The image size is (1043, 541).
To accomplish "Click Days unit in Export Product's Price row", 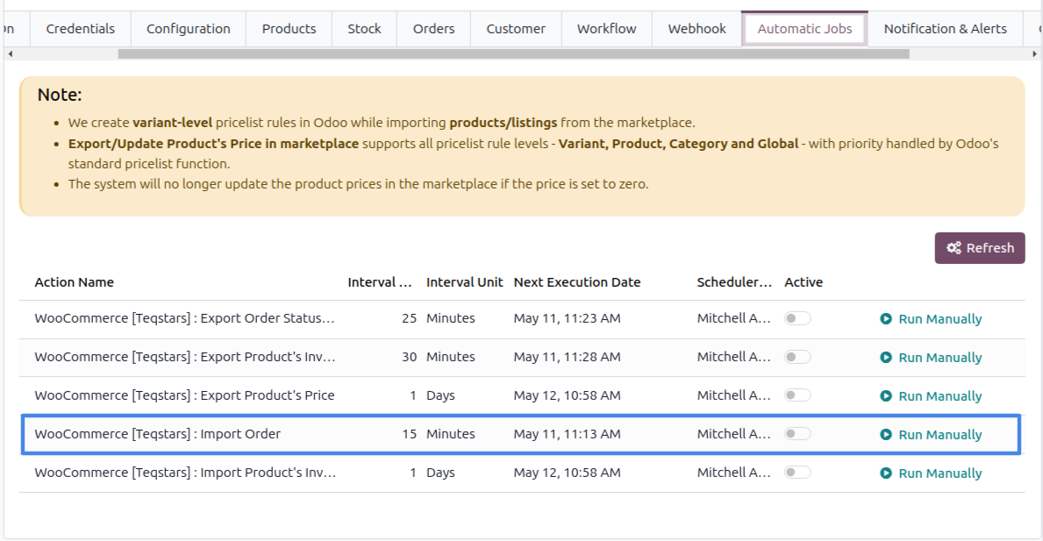I will [440, 395].
